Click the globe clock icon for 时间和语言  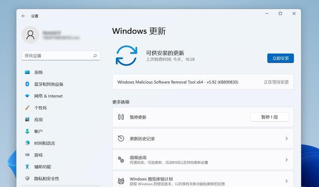pyautogui.click(x=27, y=143)
